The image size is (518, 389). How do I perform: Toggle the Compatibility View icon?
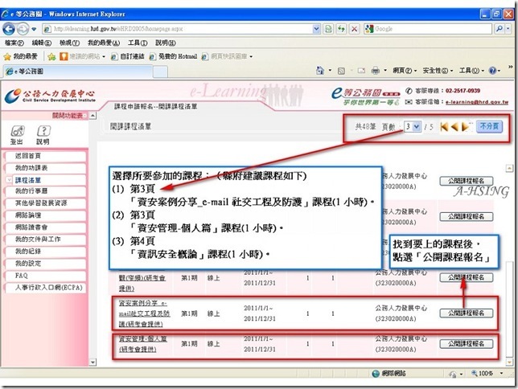[x=328, y=29]
